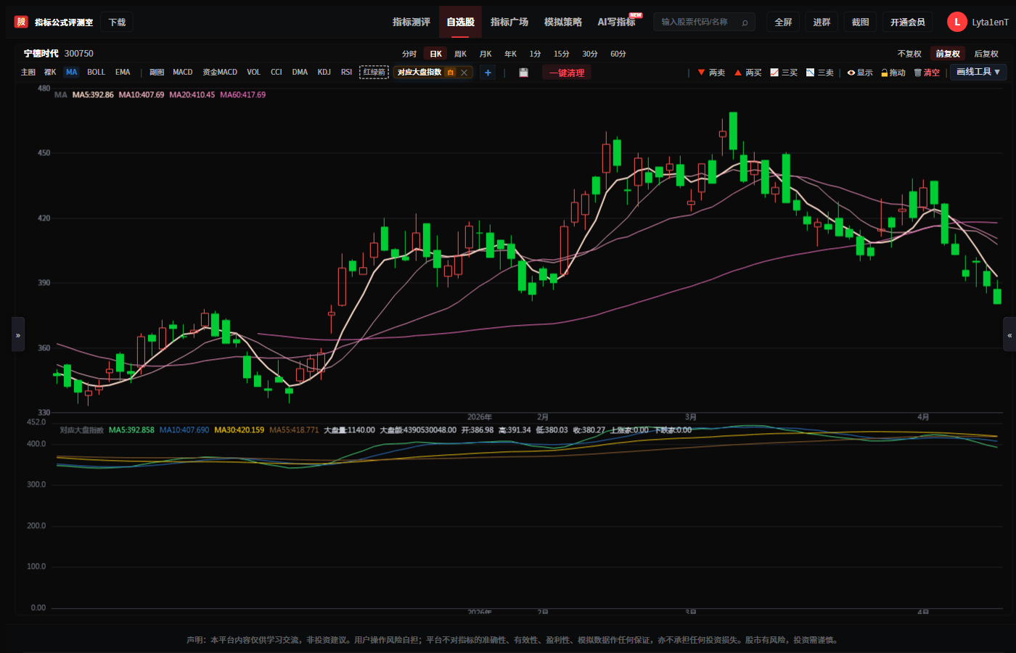
Task: Toggle the 拖动 lock
Action: pos(893,73)
